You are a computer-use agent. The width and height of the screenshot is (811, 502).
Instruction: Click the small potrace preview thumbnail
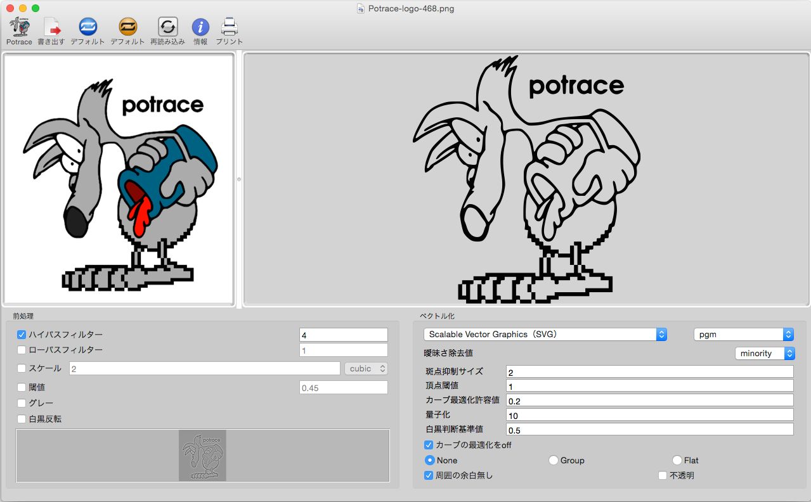203,455
